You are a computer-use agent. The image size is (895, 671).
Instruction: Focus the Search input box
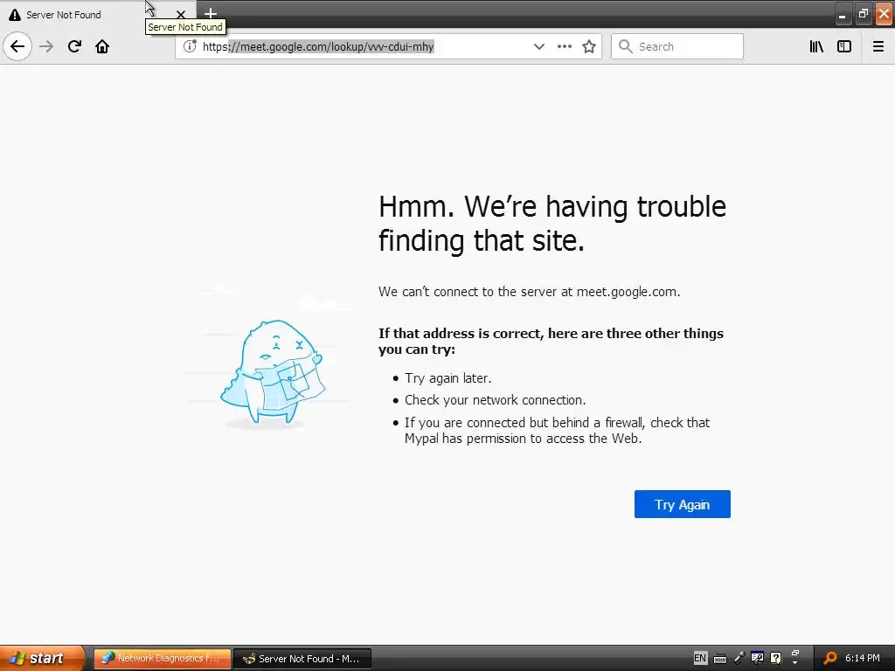pos(677,46)
